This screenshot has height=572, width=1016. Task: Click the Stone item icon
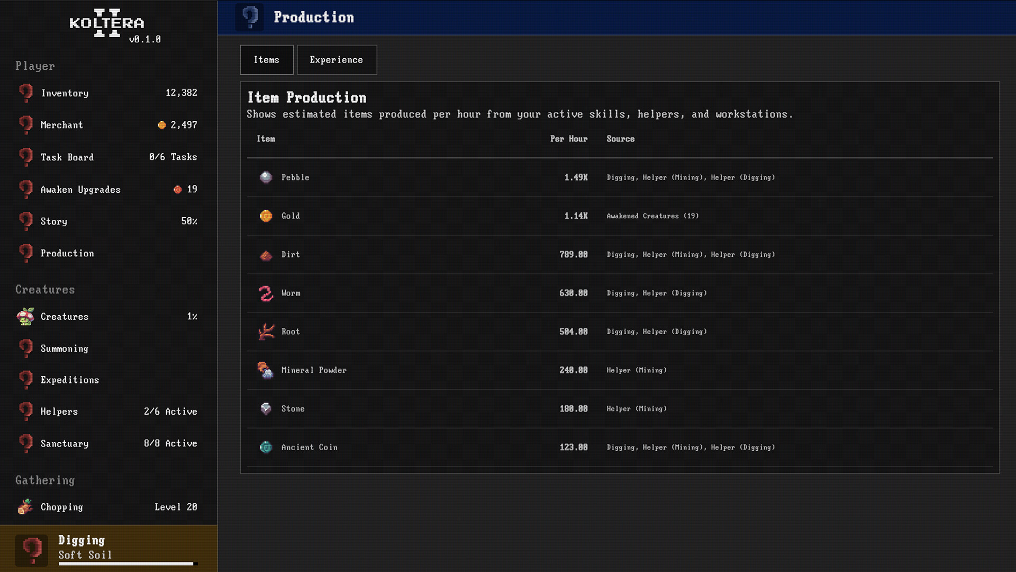coord(266,408)
